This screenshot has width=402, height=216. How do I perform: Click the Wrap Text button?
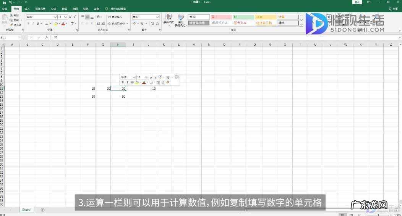coord(115,17)
